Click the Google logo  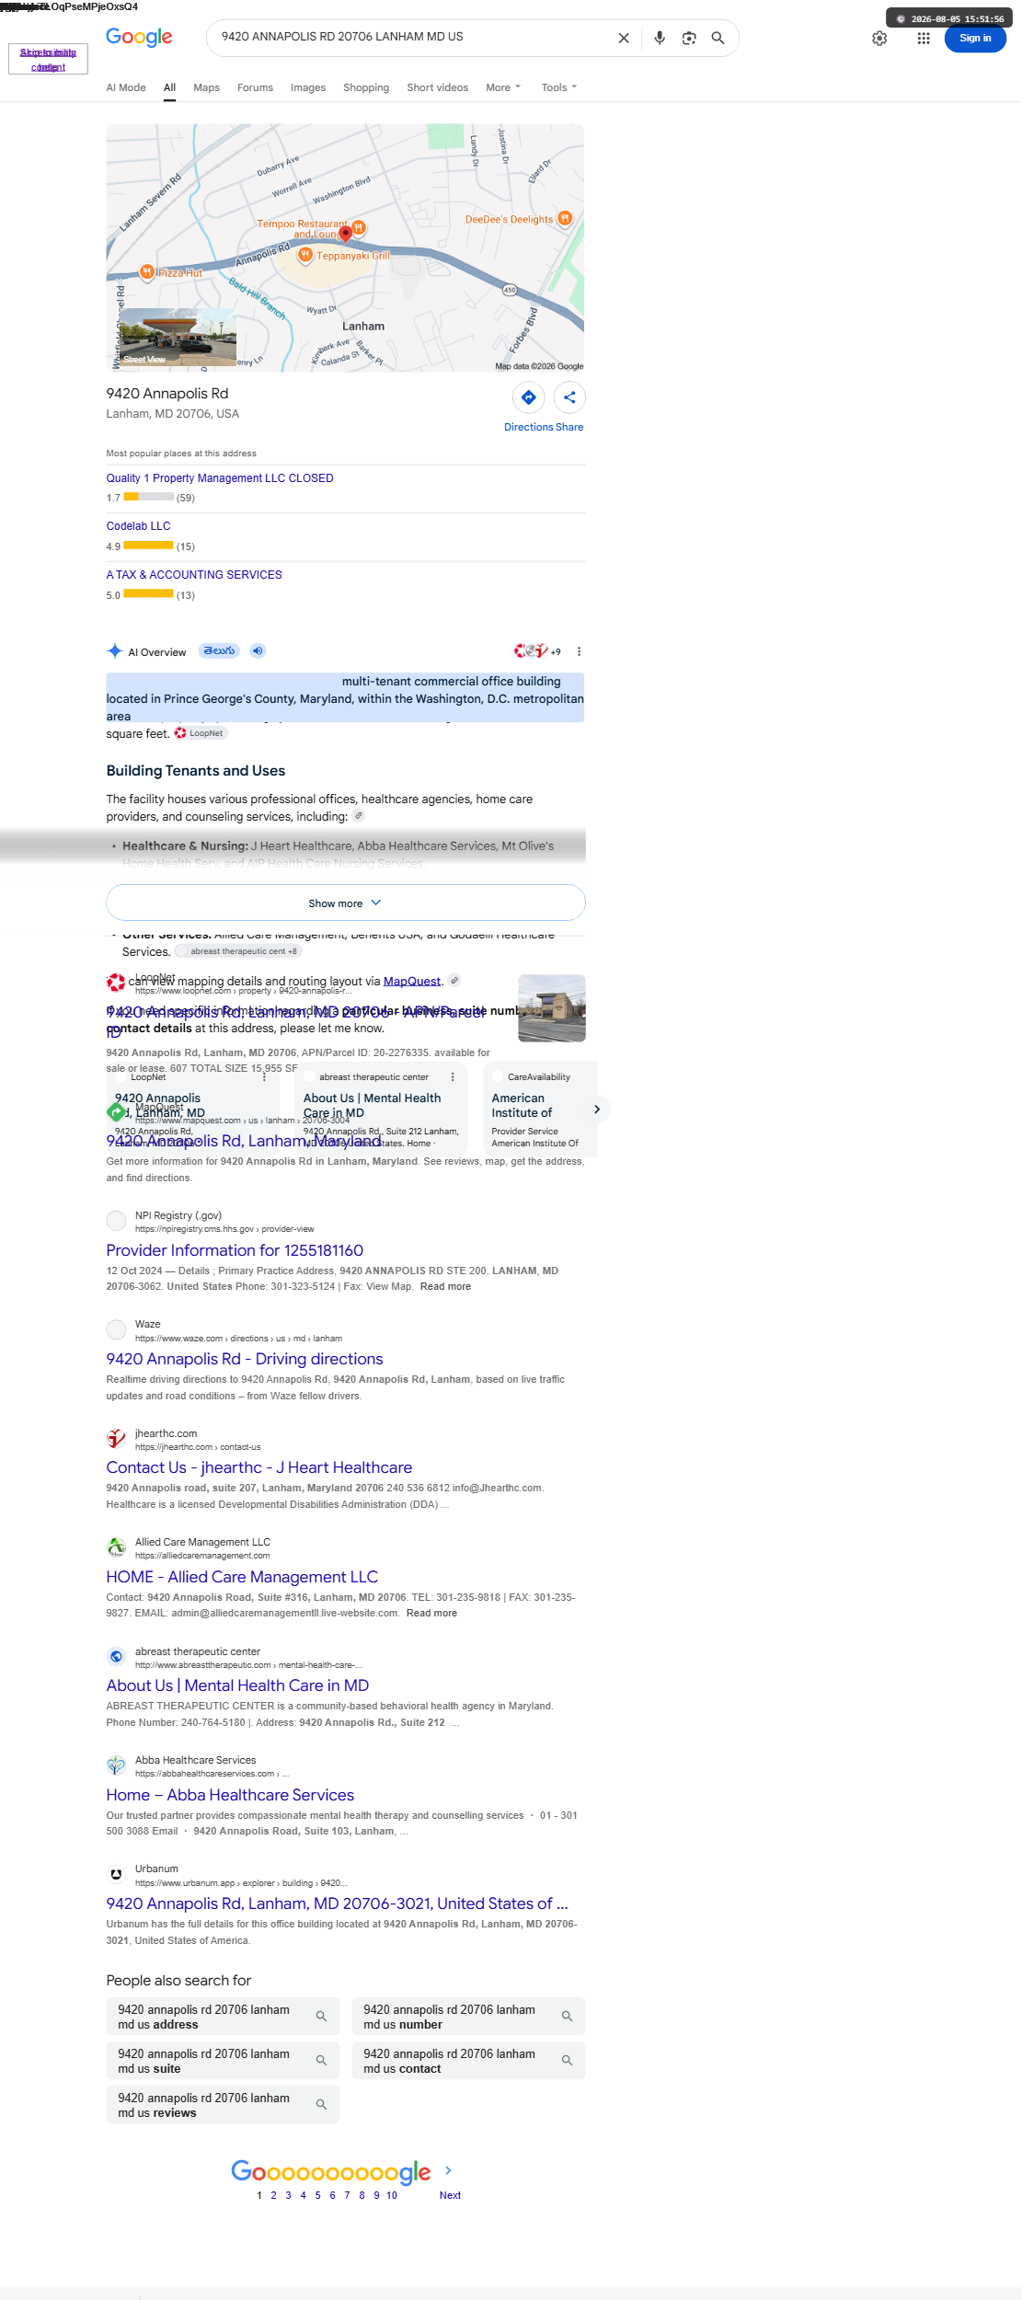(139, 37)
